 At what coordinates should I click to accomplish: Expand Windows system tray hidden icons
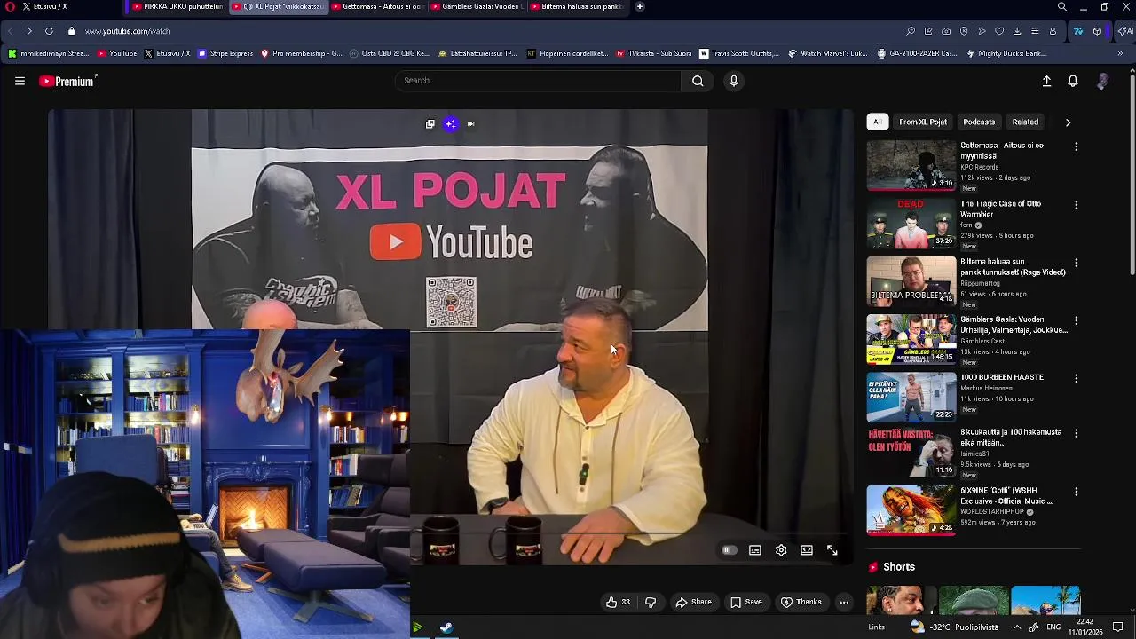pyautogui.click(x=1017, y=627)
